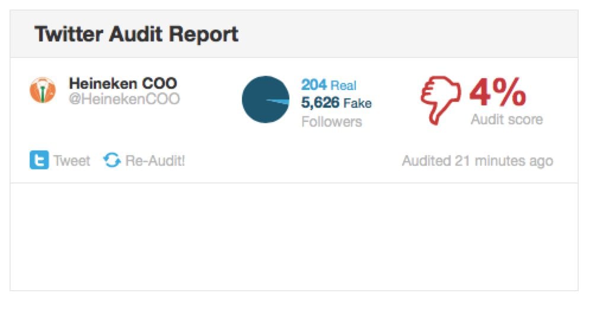Click the @HeinekenCOO handle
593x315 pixels.
pos(124,99)
